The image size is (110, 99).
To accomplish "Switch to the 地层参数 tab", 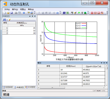I will [x=8, y=87].
